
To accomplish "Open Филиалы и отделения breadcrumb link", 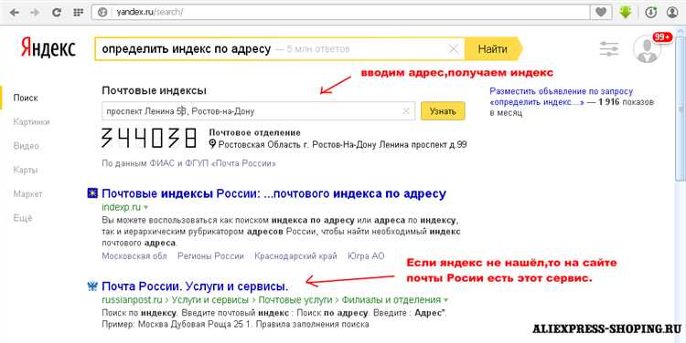I will click(x=391, y=300).
